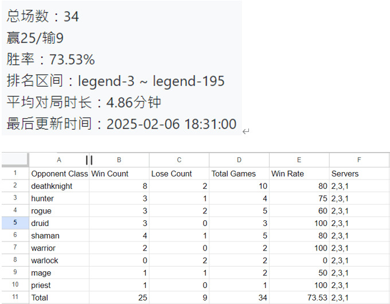This screenshot has width=390, height=304.
Task: Select the column C header
Action: (x=179, y=160)
